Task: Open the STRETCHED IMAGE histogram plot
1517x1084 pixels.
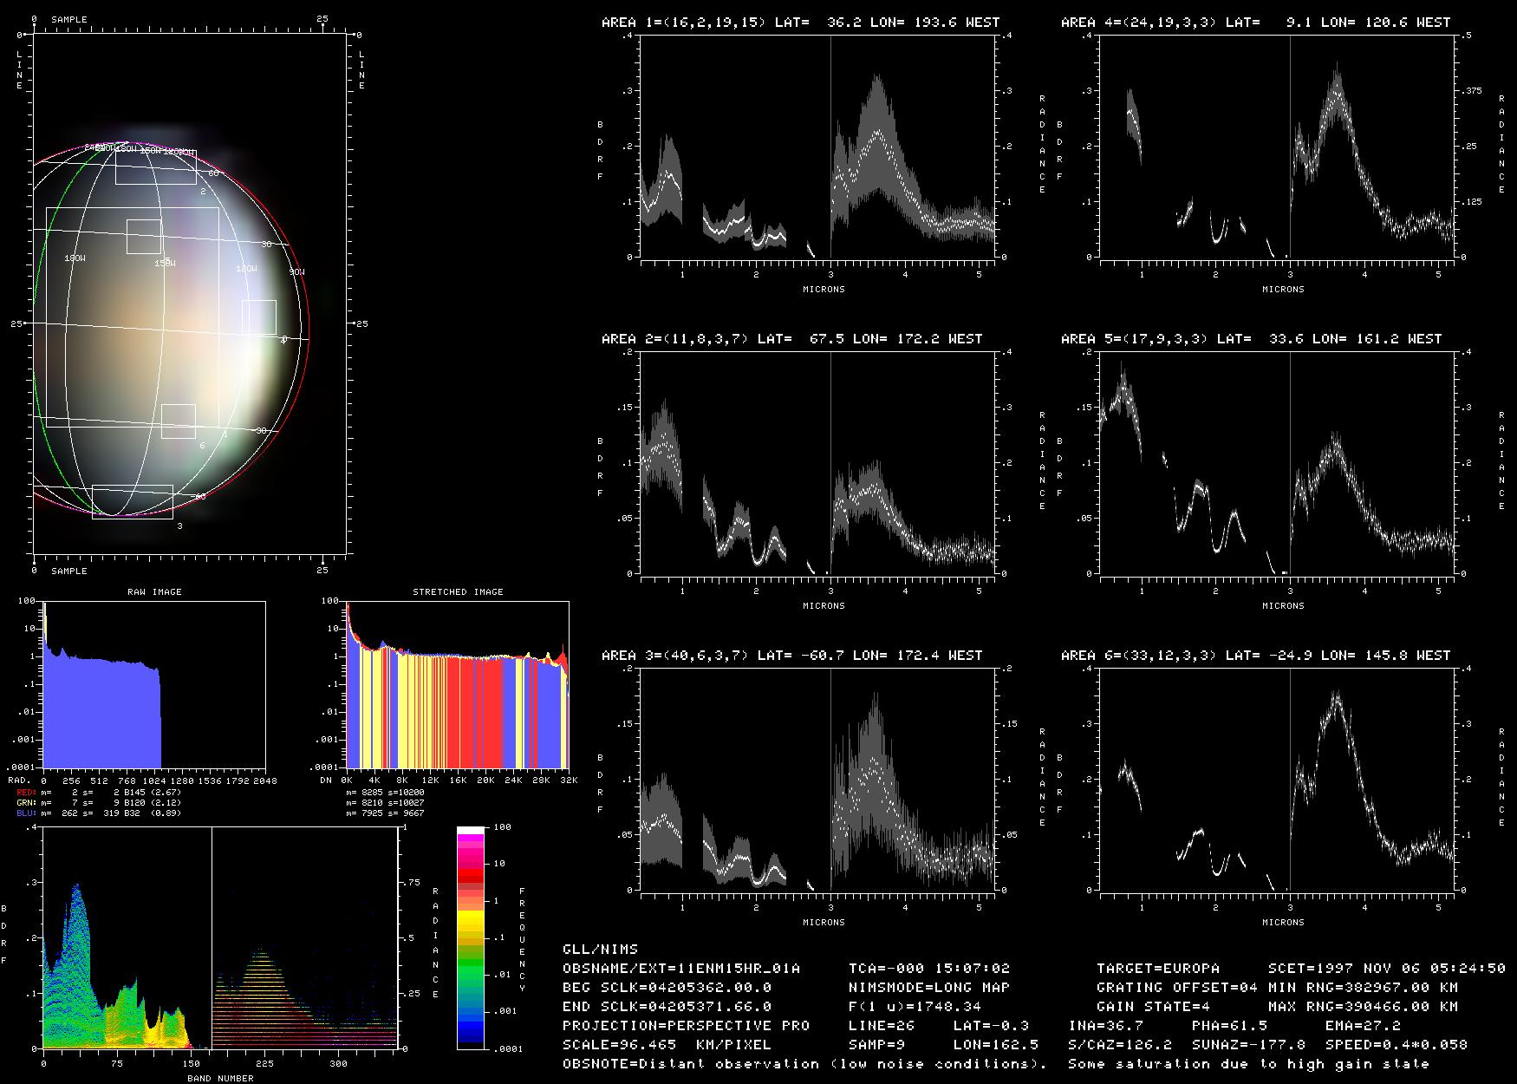Action: [457, 685]
